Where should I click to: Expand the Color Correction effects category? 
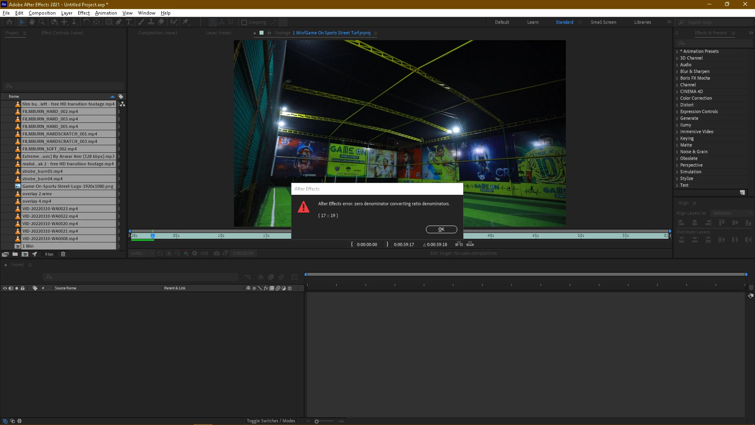[x=677, y=98]
